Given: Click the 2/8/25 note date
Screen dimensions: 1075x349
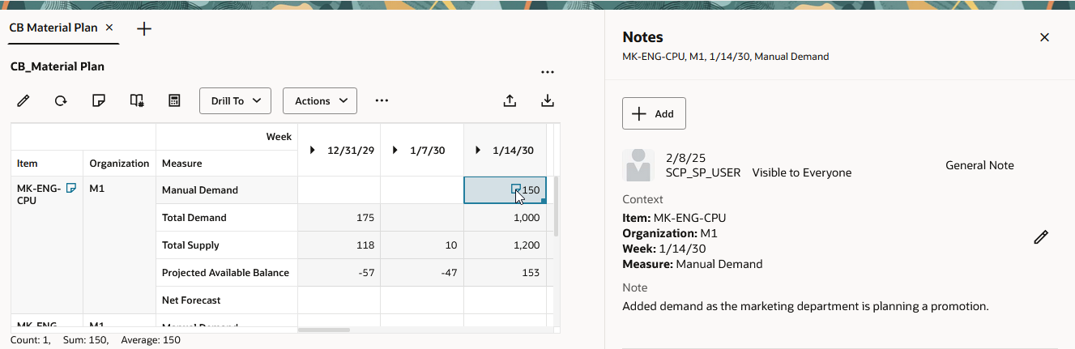Looking at the screenshot, I should pos(685,158).
